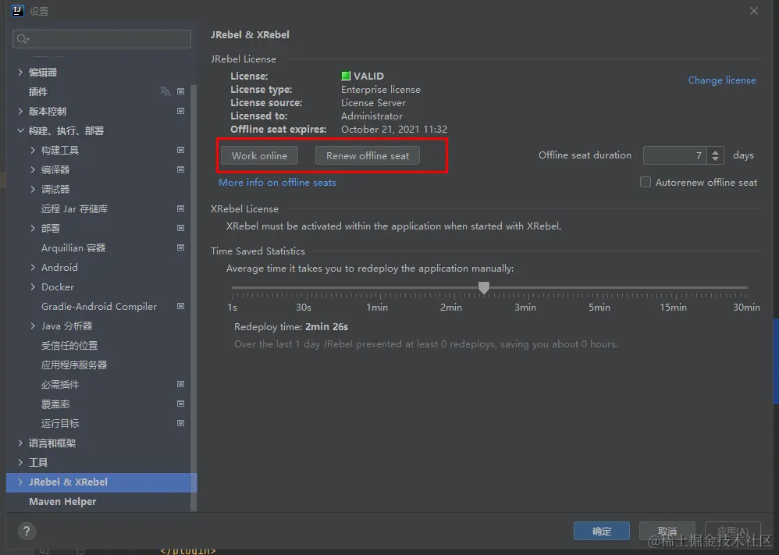
Task: Click the translate icon beside 插件
Action: pyautogui.click(x=165, y=91)
